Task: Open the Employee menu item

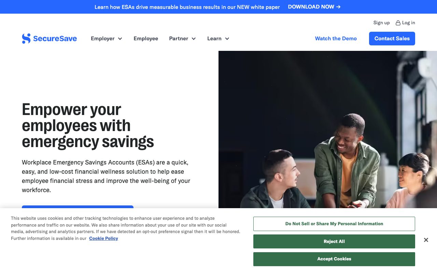Action: pyautogui.click(x=146, y=39)
